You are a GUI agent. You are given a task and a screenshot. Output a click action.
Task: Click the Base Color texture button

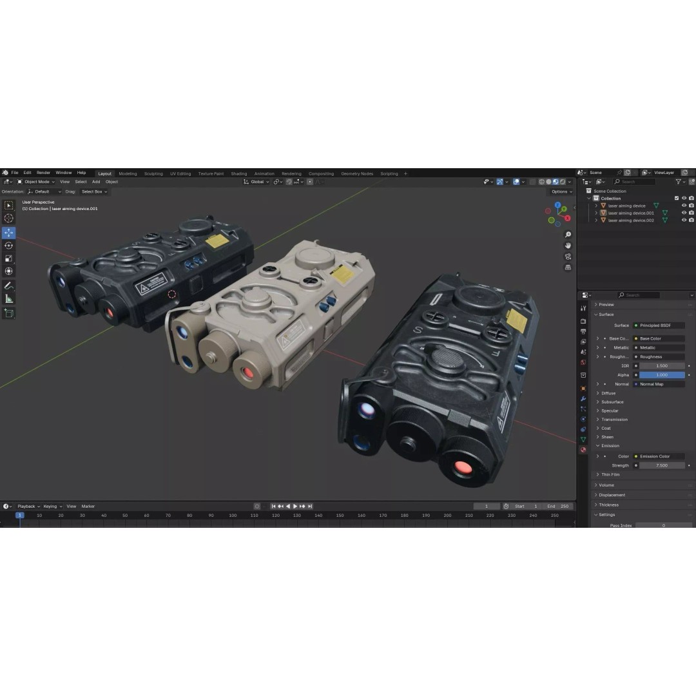659,339
